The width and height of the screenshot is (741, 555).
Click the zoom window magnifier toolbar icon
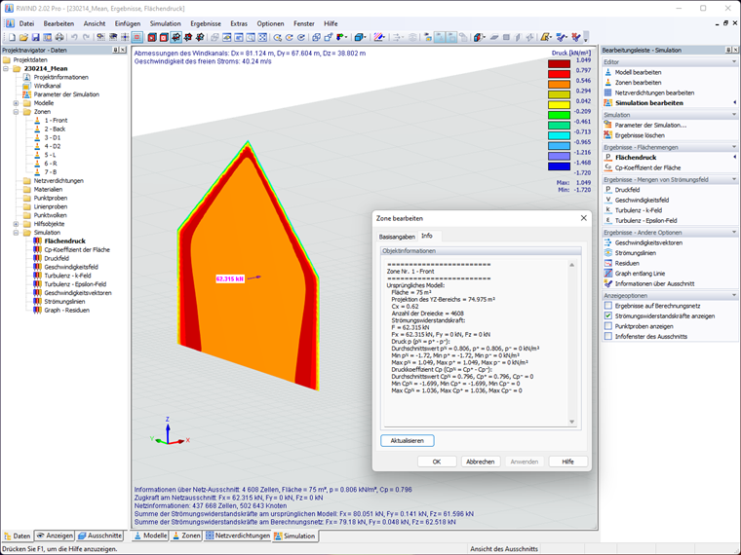(251, 37)
